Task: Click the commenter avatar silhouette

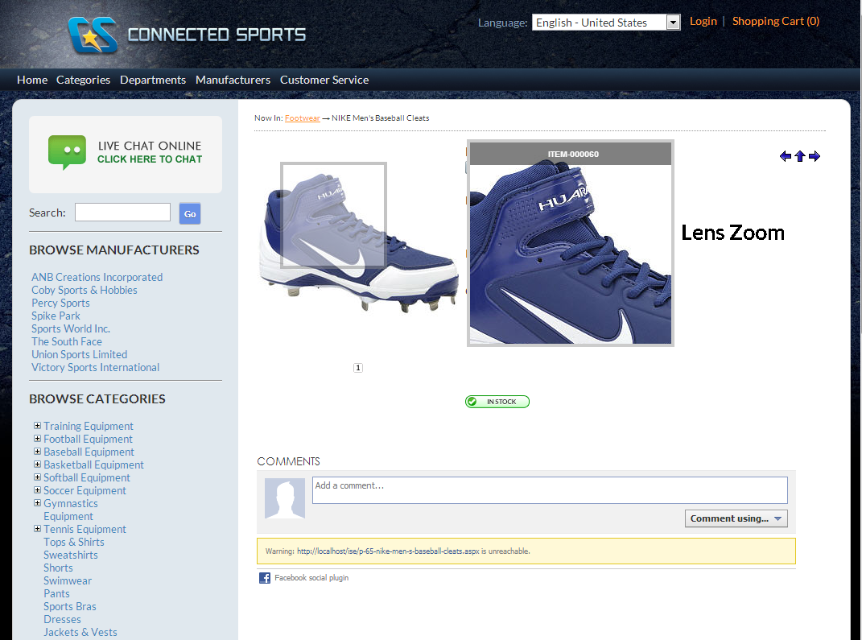Action: 285,498
